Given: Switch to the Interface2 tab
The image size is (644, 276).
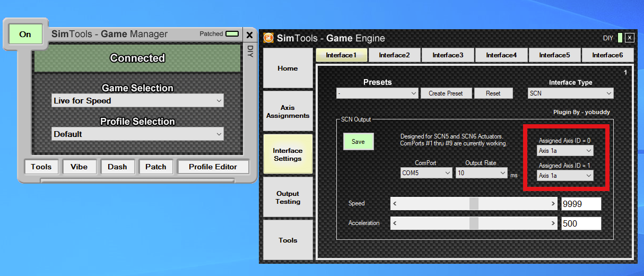Looking at the screenshot, I should 394,55.
